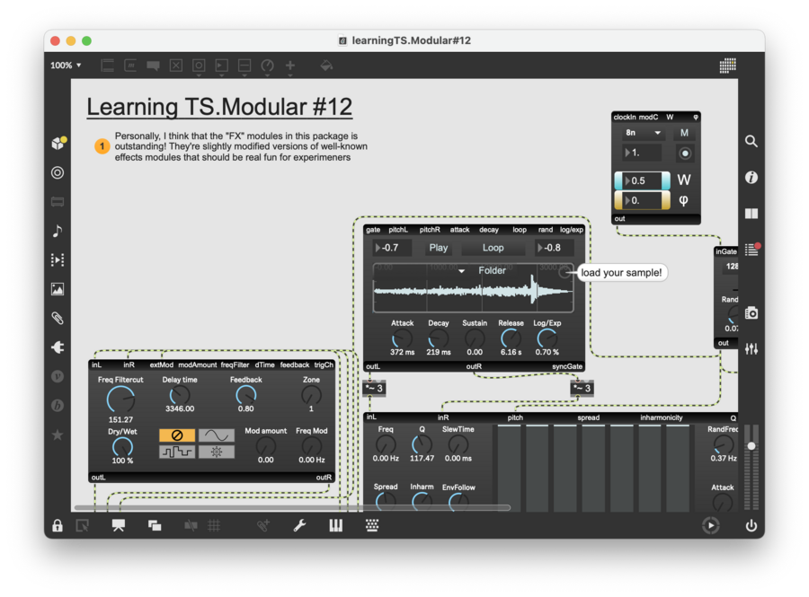Viewport: 809px width, 597px height.
Task: Open the wrench debugging tool in bottom toolbar
Action: coord(300,525)
